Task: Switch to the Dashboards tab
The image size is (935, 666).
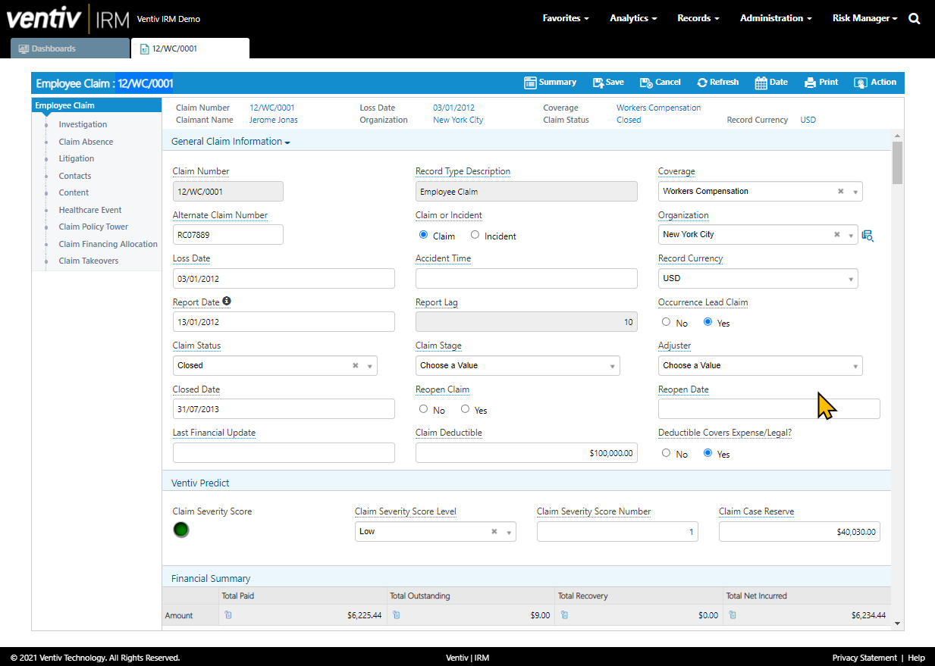Action: click(71, 48)
